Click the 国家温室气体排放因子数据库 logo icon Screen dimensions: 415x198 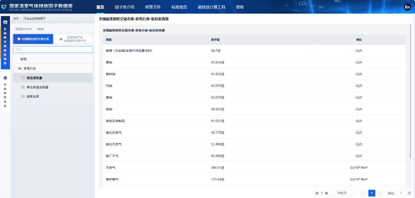coord(4,7)
